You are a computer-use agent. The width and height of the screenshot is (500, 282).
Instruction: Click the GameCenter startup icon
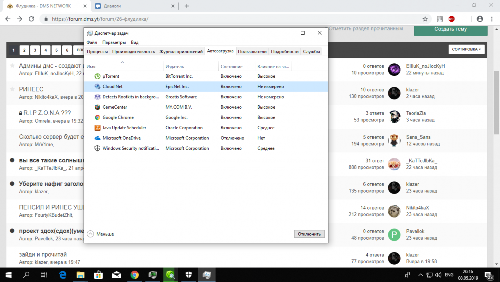click(98, 107)
